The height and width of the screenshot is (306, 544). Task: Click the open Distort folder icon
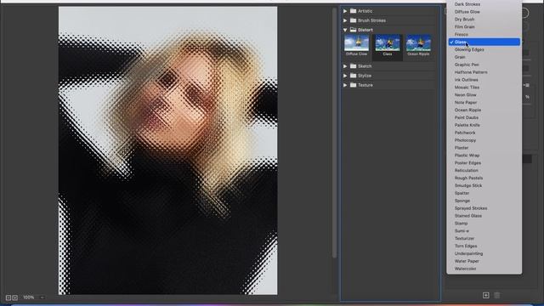click(x=354, y=30)
